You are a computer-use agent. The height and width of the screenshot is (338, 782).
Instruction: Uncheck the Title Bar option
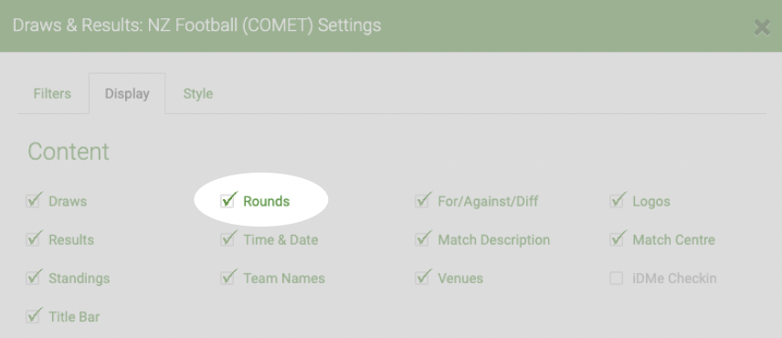(32, 317)
